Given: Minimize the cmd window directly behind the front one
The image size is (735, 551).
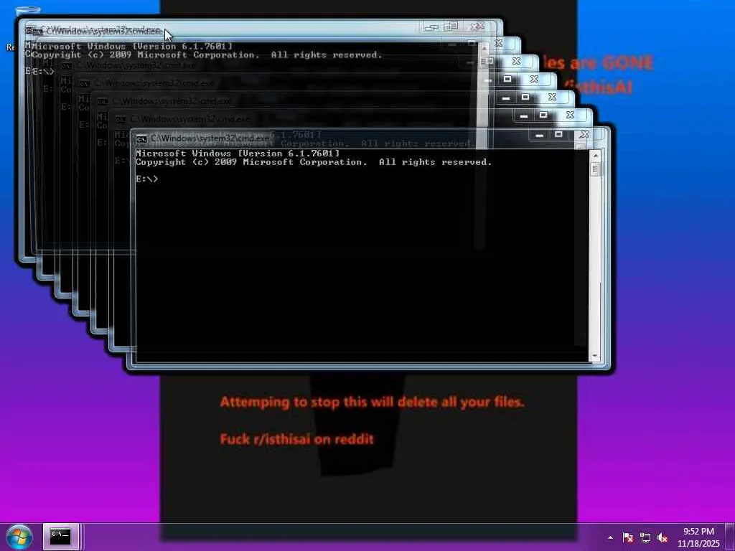Looking at the screenshot, I should tap(524, 115).
